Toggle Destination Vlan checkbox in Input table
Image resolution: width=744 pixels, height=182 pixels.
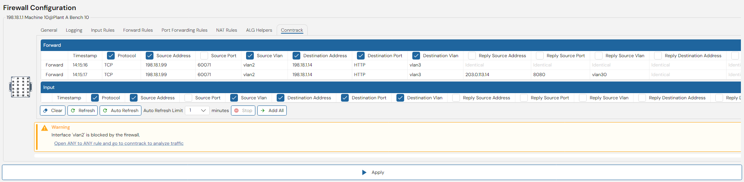(x=400, y=98)
